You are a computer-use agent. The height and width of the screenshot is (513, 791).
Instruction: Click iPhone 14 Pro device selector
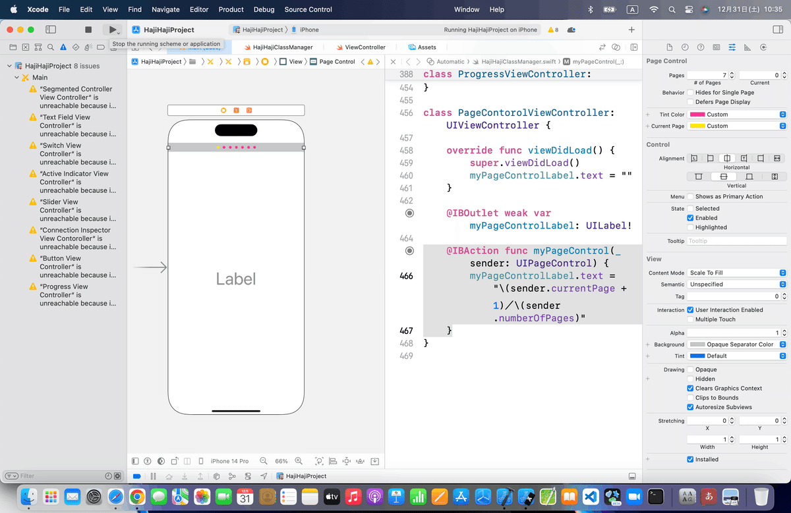229,461
